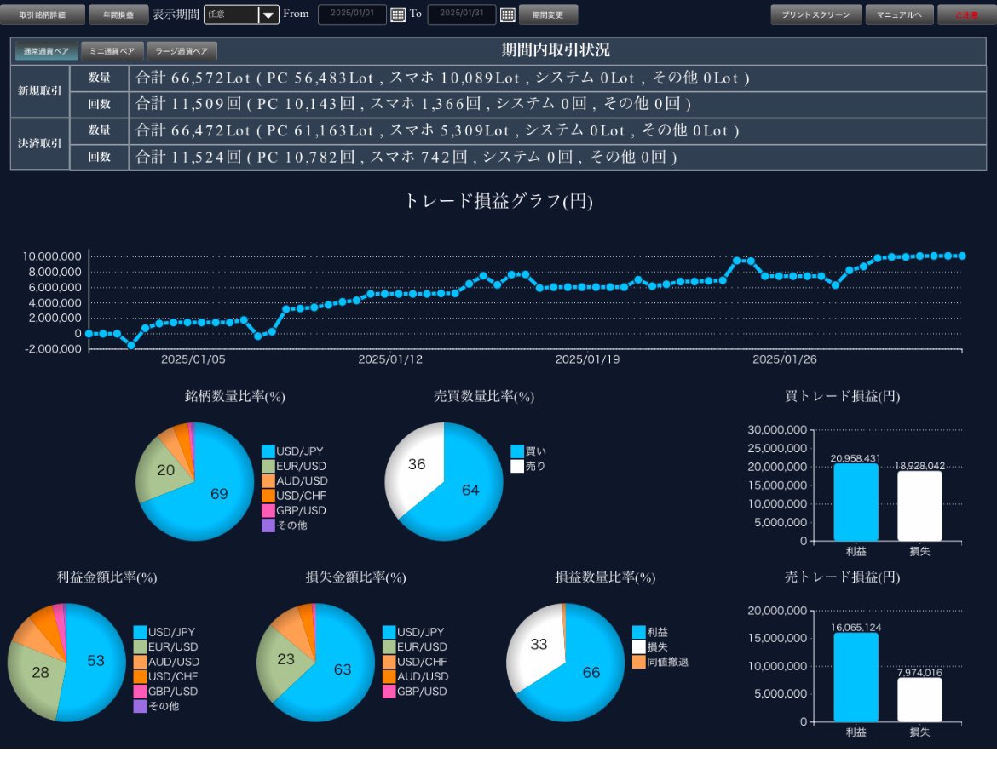Toggle the 利益 legend in 損益数量比率
Viewport: 997px width, 758px height.
(x=651, y=632)
